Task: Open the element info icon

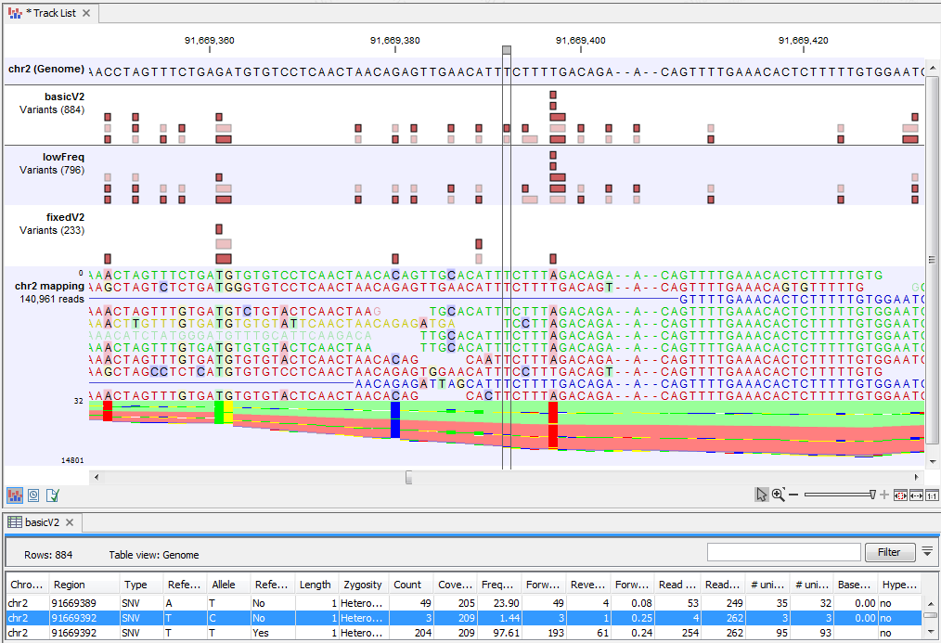Action: (53, 495)
